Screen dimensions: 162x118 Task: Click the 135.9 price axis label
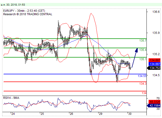(x=156, y=33)
